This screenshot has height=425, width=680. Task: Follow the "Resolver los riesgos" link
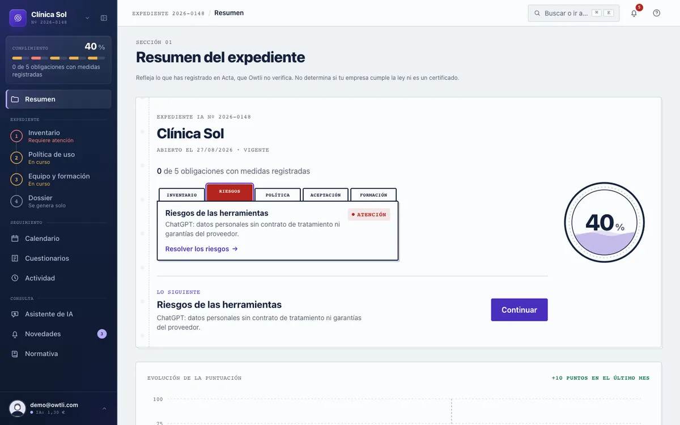click(202, 249)
